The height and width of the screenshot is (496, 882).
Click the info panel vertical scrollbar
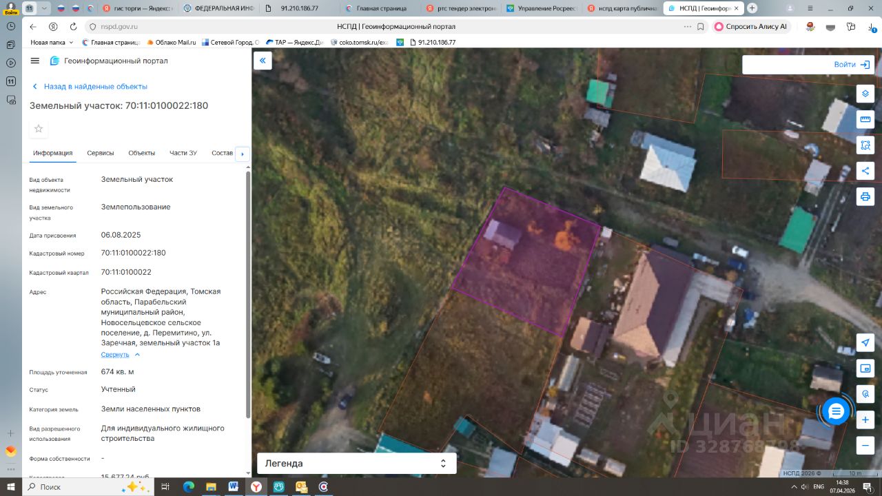[x=248, y=294]
